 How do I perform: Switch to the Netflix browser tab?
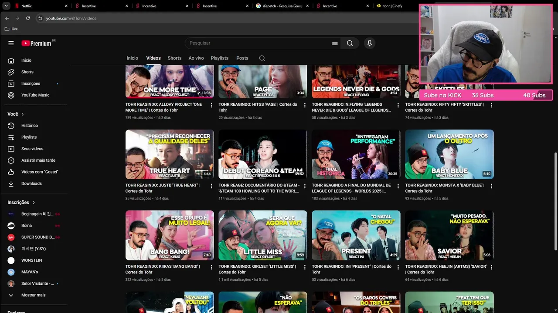coord(41,6)
